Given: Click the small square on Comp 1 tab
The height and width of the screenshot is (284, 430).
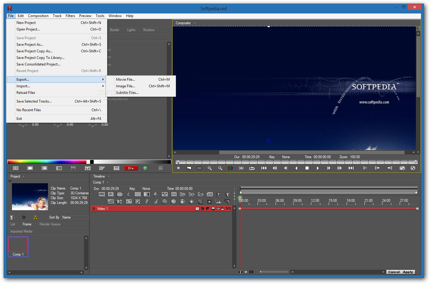Looking at the screenshot, I should [x=107, y=182].
